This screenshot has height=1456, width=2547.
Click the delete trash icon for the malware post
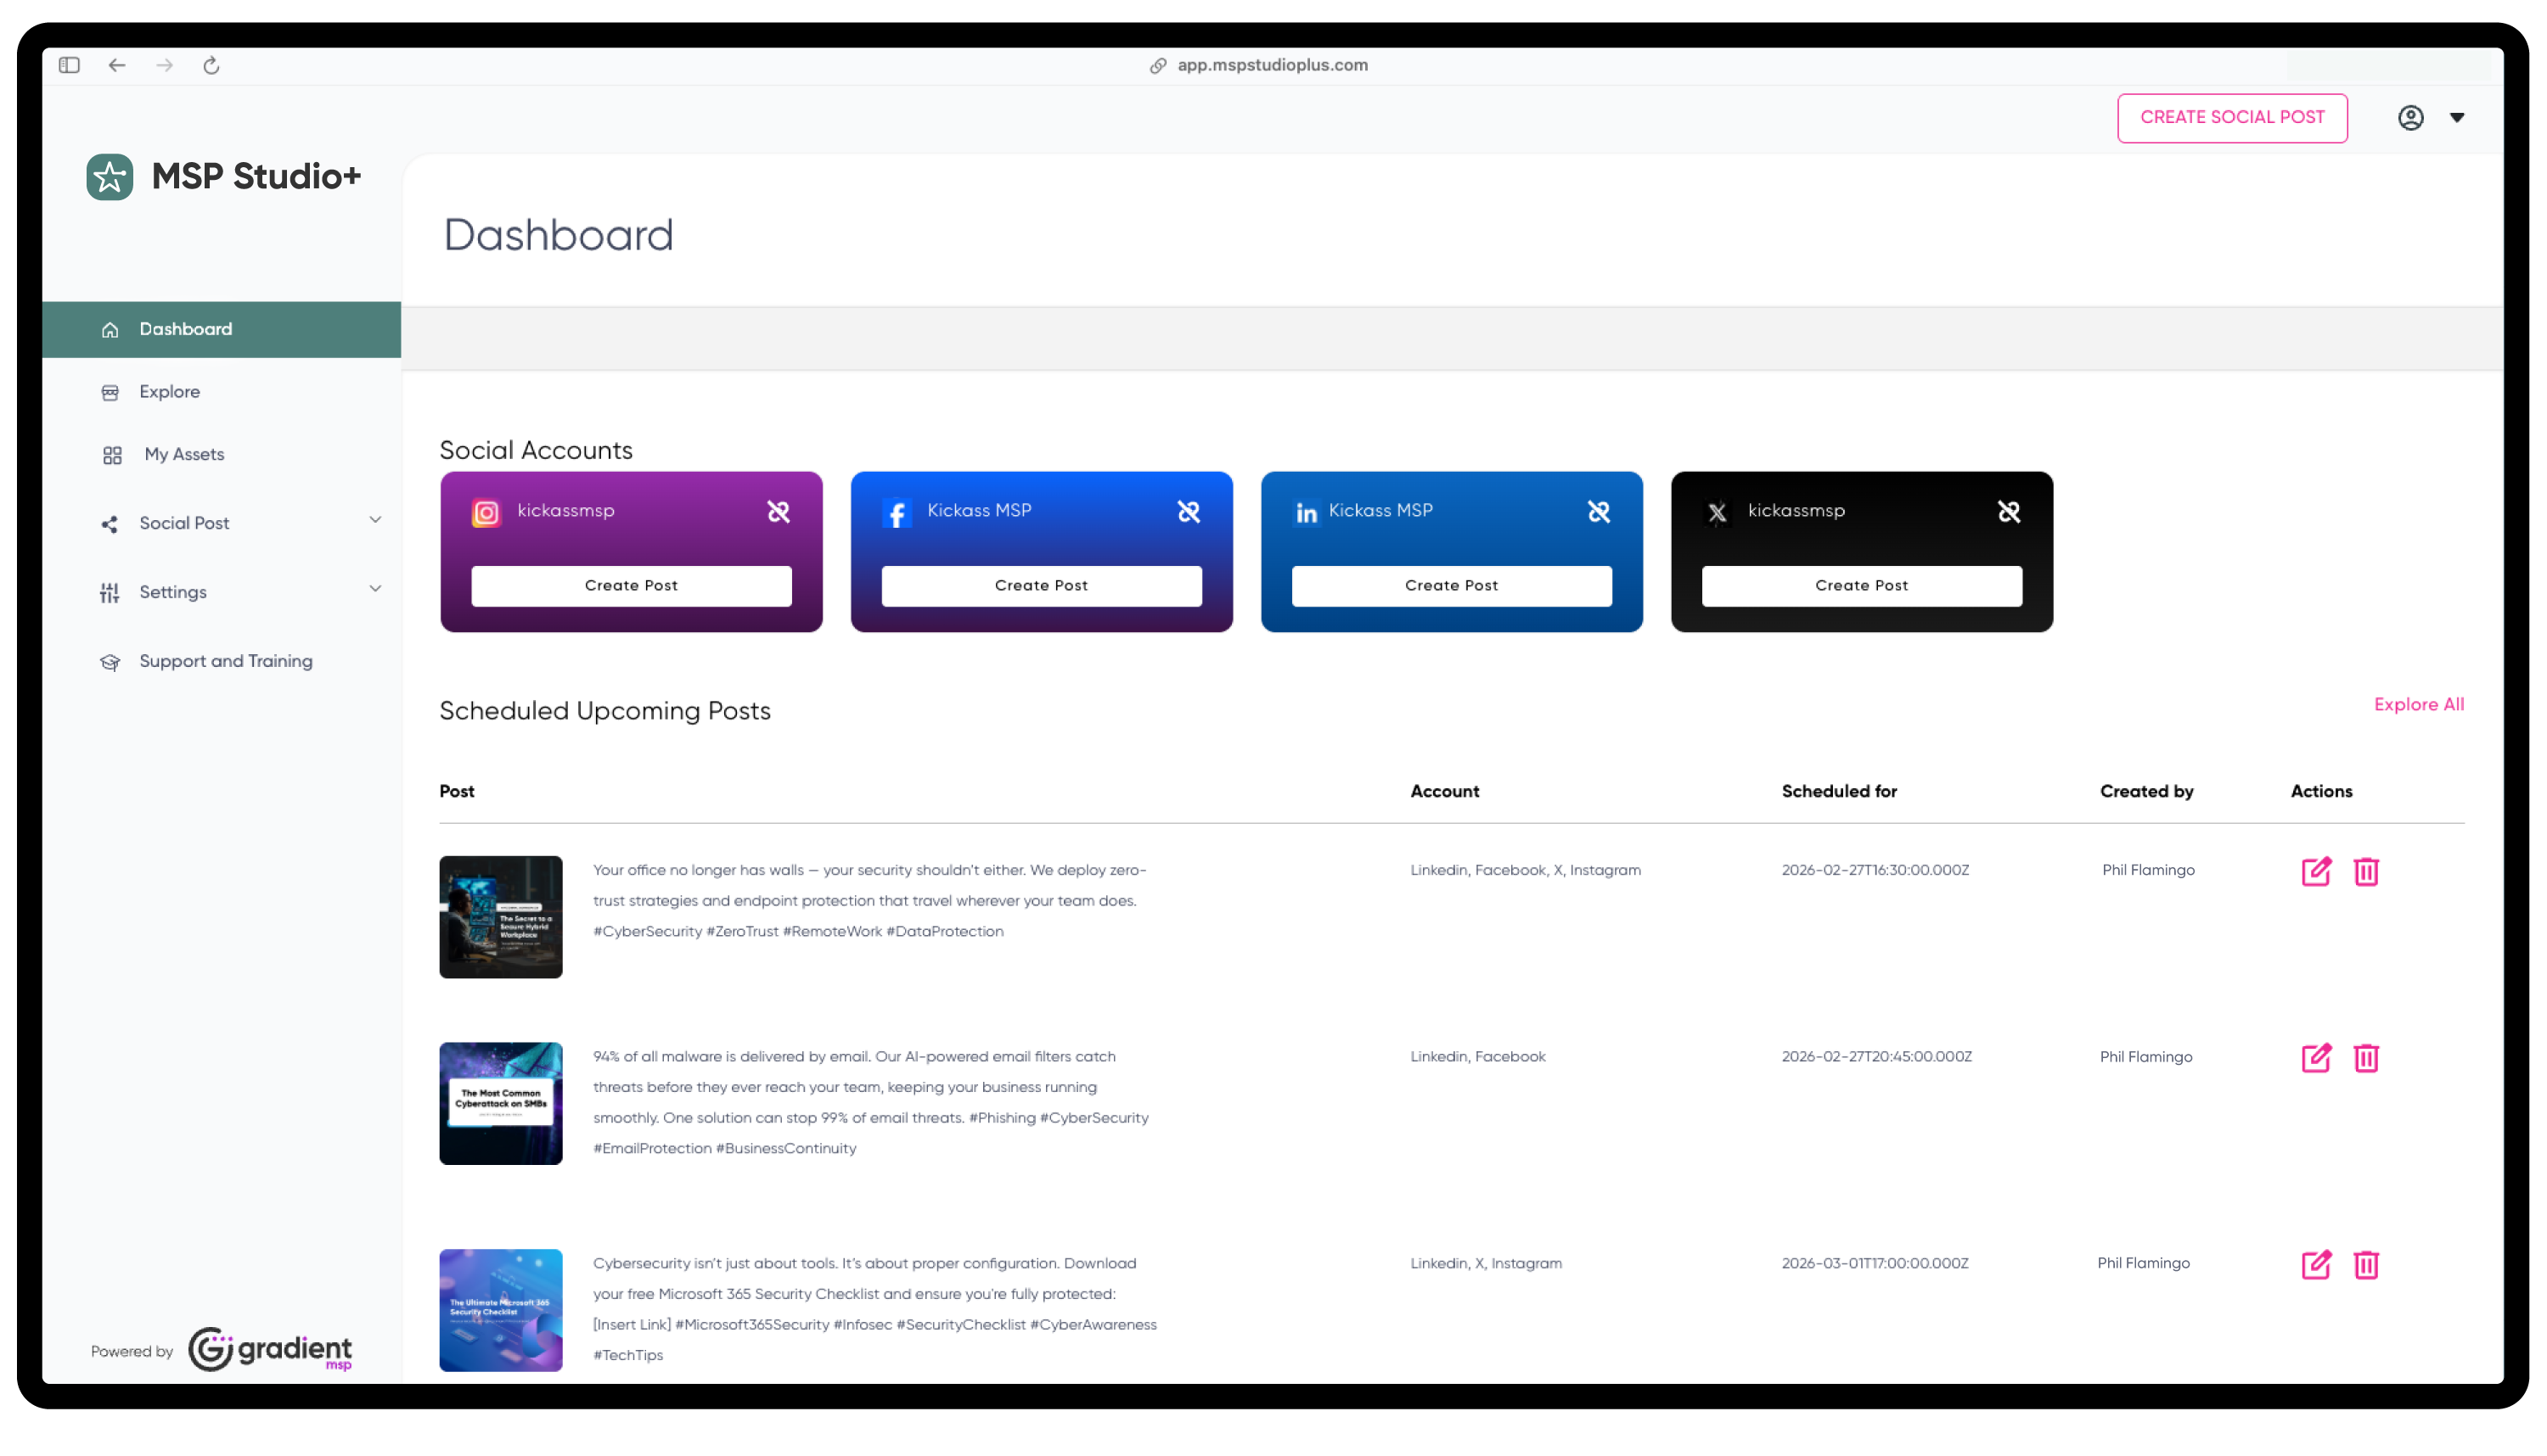point(2367,1058)
